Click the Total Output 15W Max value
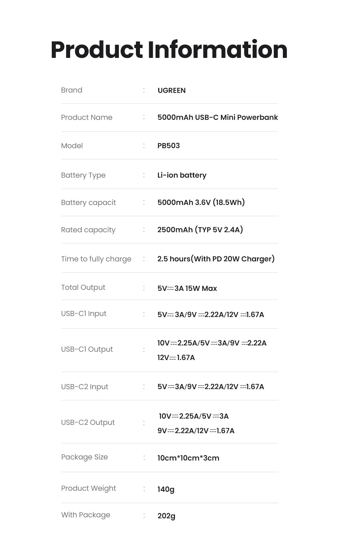Screen dimensions: 339x537 [187, 288]
